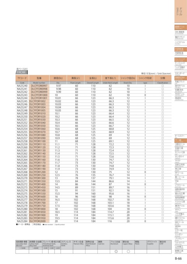Select code NA25271 in the table

coord(22,181)
